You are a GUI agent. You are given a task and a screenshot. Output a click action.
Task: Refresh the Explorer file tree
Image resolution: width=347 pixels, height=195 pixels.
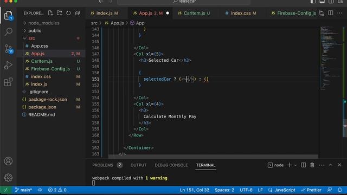68,13
